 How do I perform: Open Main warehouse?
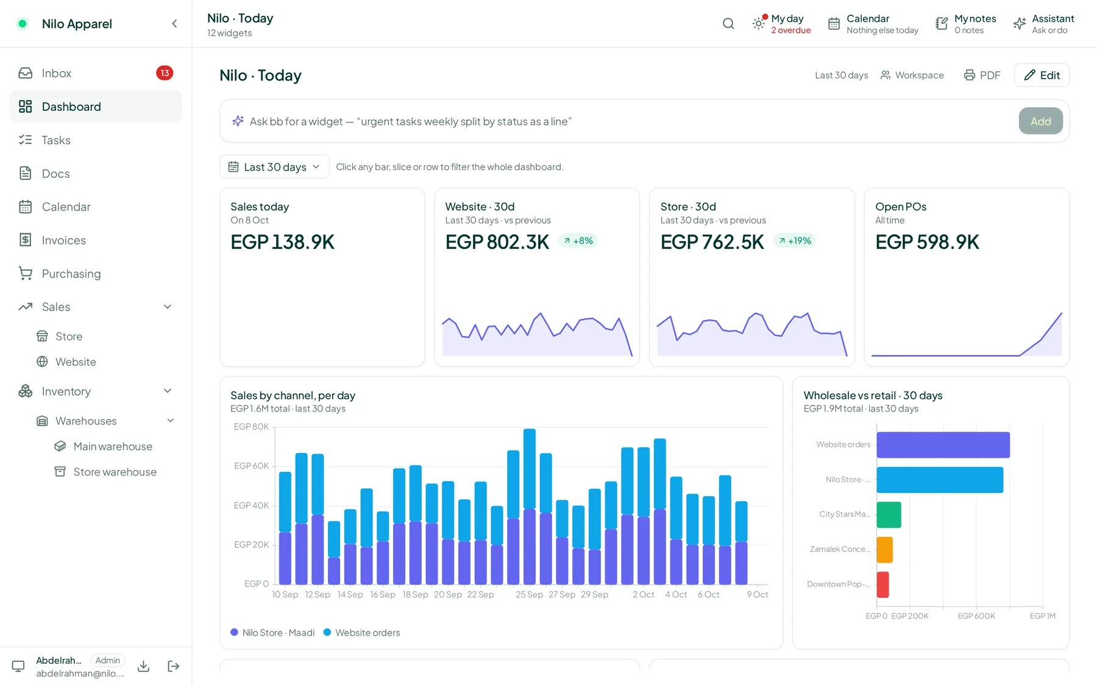[113, 446]
